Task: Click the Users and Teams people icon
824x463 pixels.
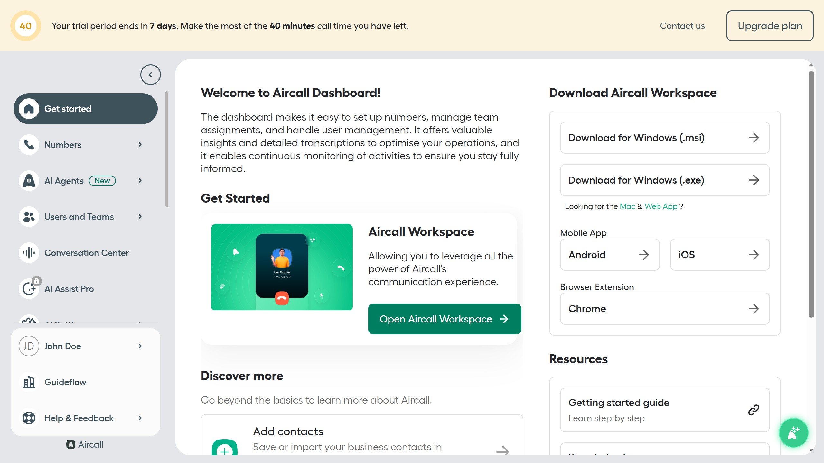Action: pos(29,217)
